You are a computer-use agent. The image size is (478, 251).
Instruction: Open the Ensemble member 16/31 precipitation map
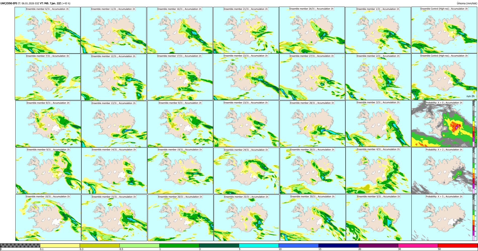coord(180,30)
